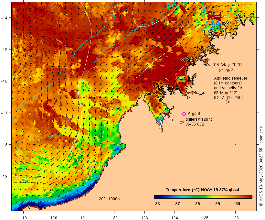Click the latitude axis label -16
Viewport: 265px width, 220px height.
click(x=4, y=81)
